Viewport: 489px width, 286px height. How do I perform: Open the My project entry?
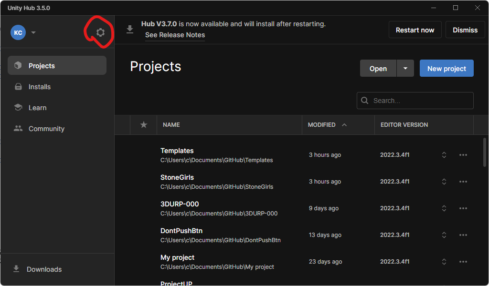(177, 258)
